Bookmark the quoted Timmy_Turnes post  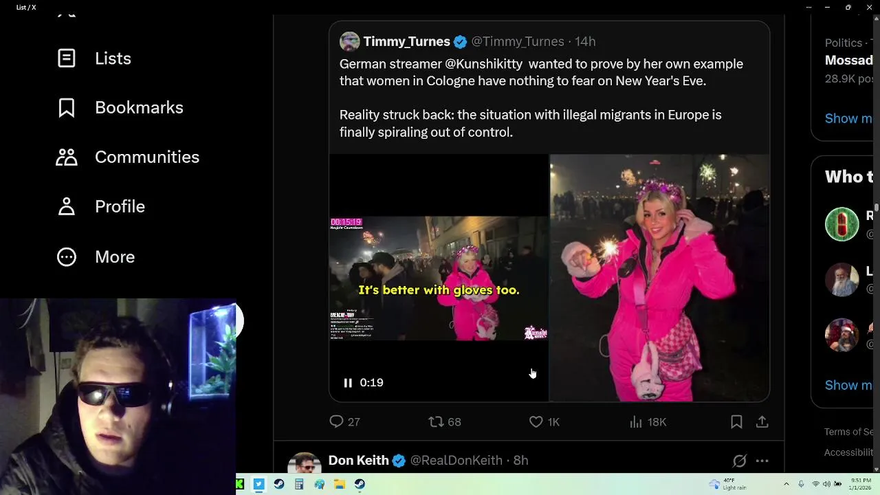point(736,421)
